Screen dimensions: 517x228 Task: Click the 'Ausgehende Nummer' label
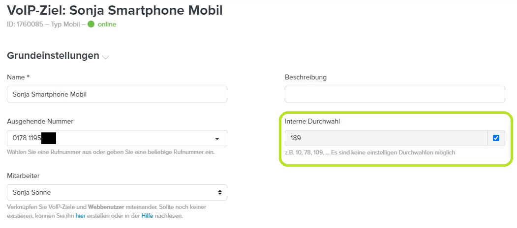coord(40,121)
